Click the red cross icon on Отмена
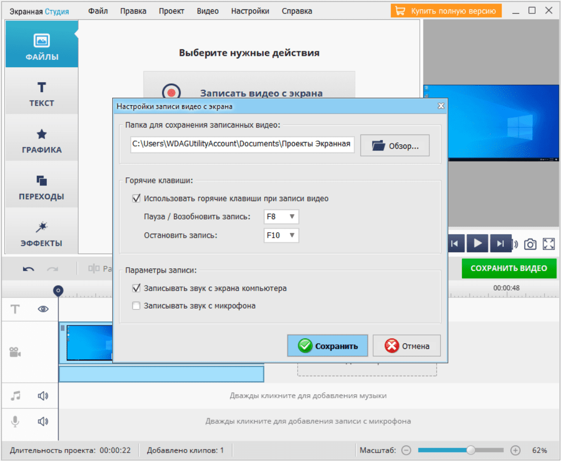 pos(392,346)
